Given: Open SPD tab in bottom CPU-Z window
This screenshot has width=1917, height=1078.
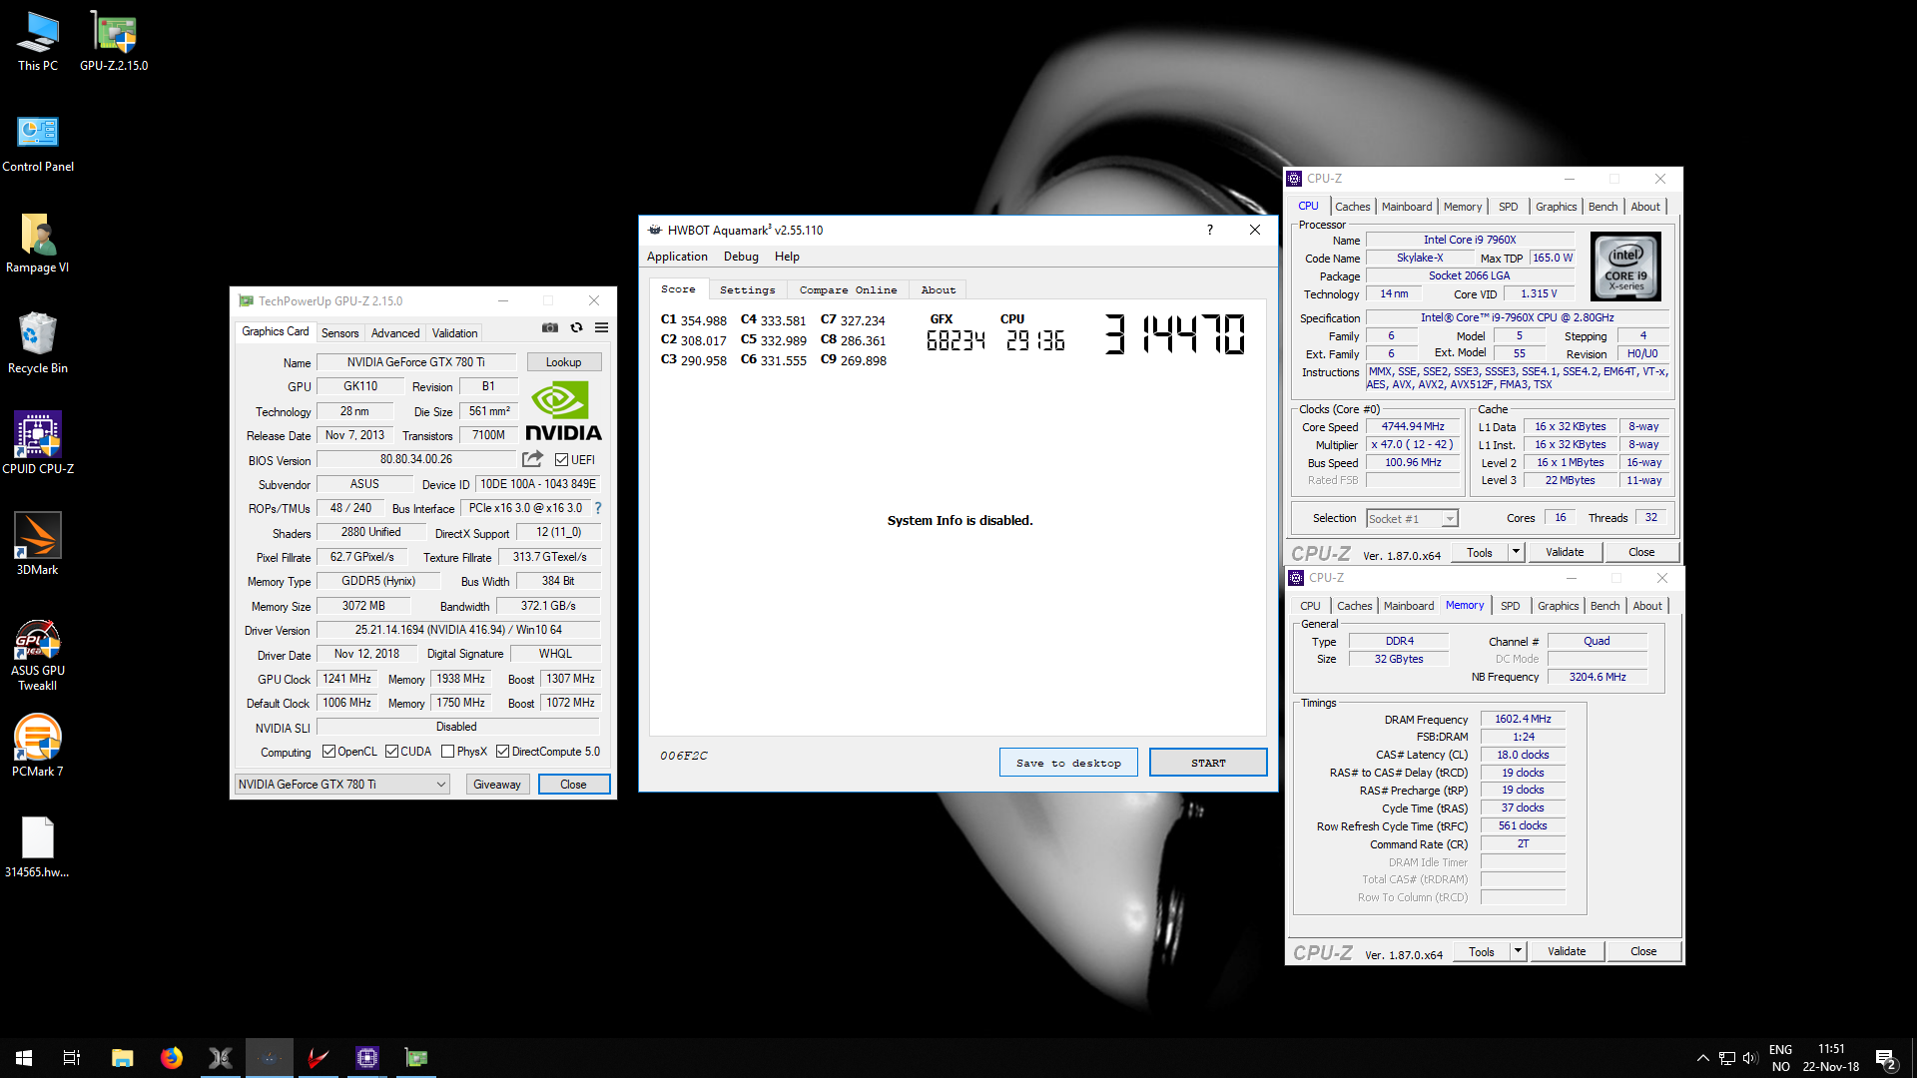Looking at the screenshot, I should pyautogui.click(x=1510, y=606).
